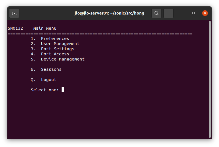Screen dimensions: 219x147
Task: Click the Logout option text
Action: pyautogui.click(x=48, y=80)
